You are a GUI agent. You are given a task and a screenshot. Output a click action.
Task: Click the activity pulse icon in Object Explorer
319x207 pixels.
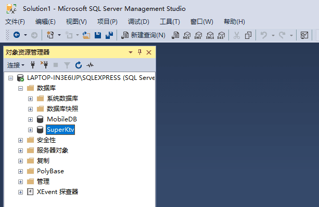(90, 65)
